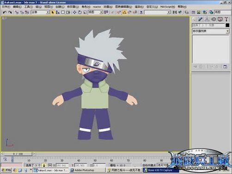Activate the Select and Move tool
Viewport: 232px width, 174px height.
74,12
